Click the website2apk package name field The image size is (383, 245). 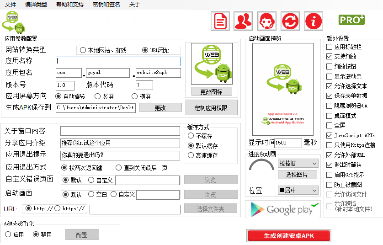point(158,73)
